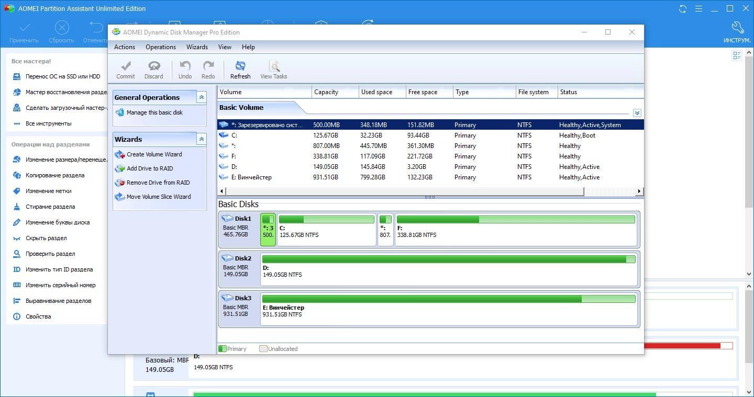754x397 pixels.
Task: Click Применить in Partition Assistant toolbar
Action: 24,32
